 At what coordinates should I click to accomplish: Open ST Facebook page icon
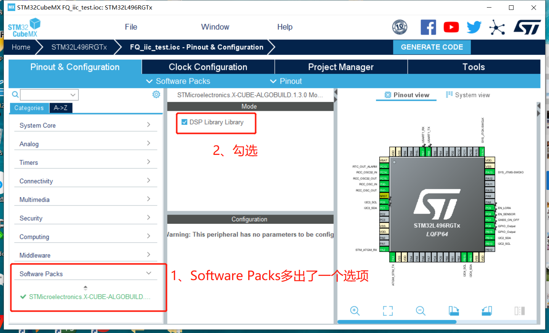tap(428, 27)
